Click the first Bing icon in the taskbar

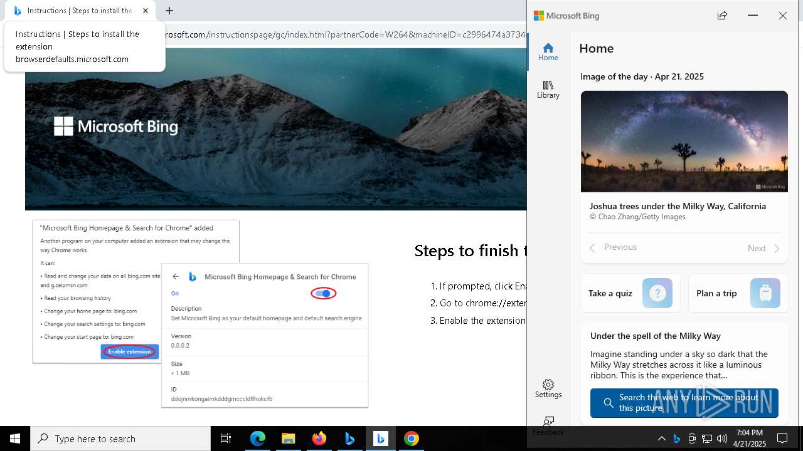349,438
